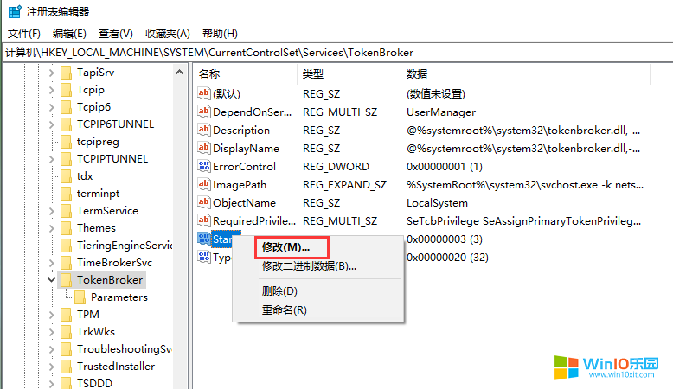
Task: Open the 查看(V) menu
Action: point(115,34)
